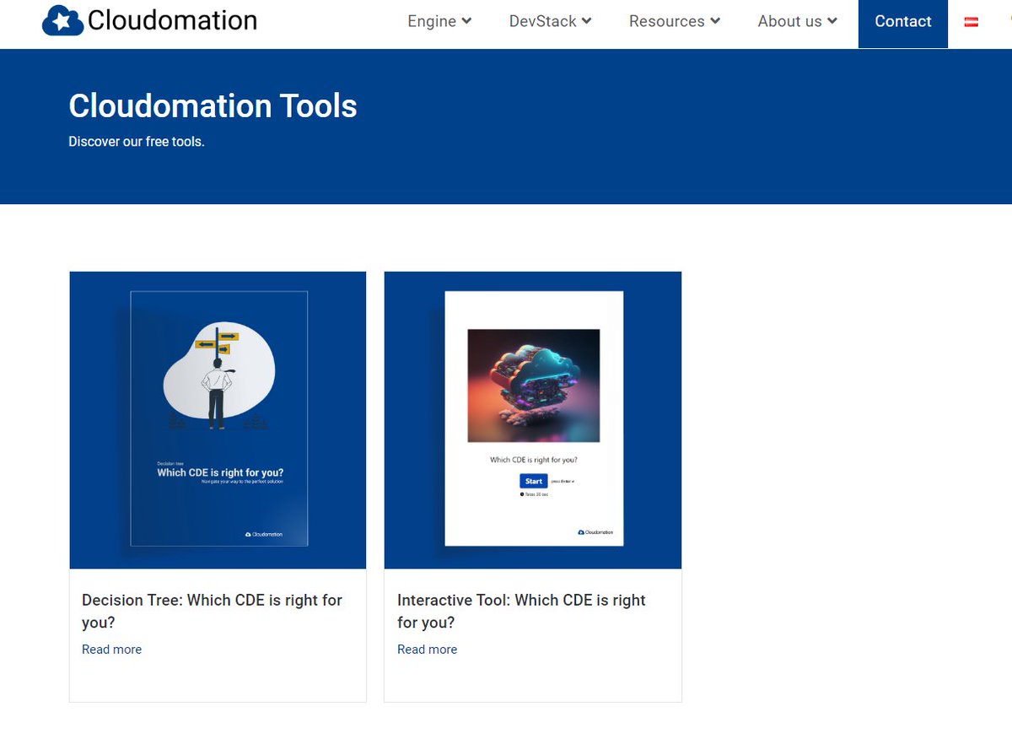Expand the chevron next to Engine
The height and width of the screenshot is (750, 1012).
click(467, 21)
